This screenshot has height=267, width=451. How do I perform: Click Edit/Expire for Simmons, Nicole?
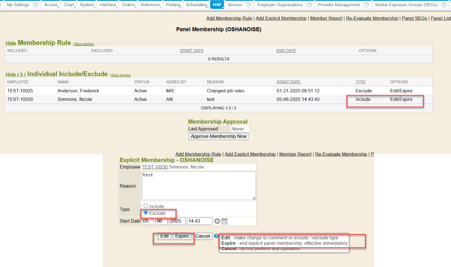[401, 99]
